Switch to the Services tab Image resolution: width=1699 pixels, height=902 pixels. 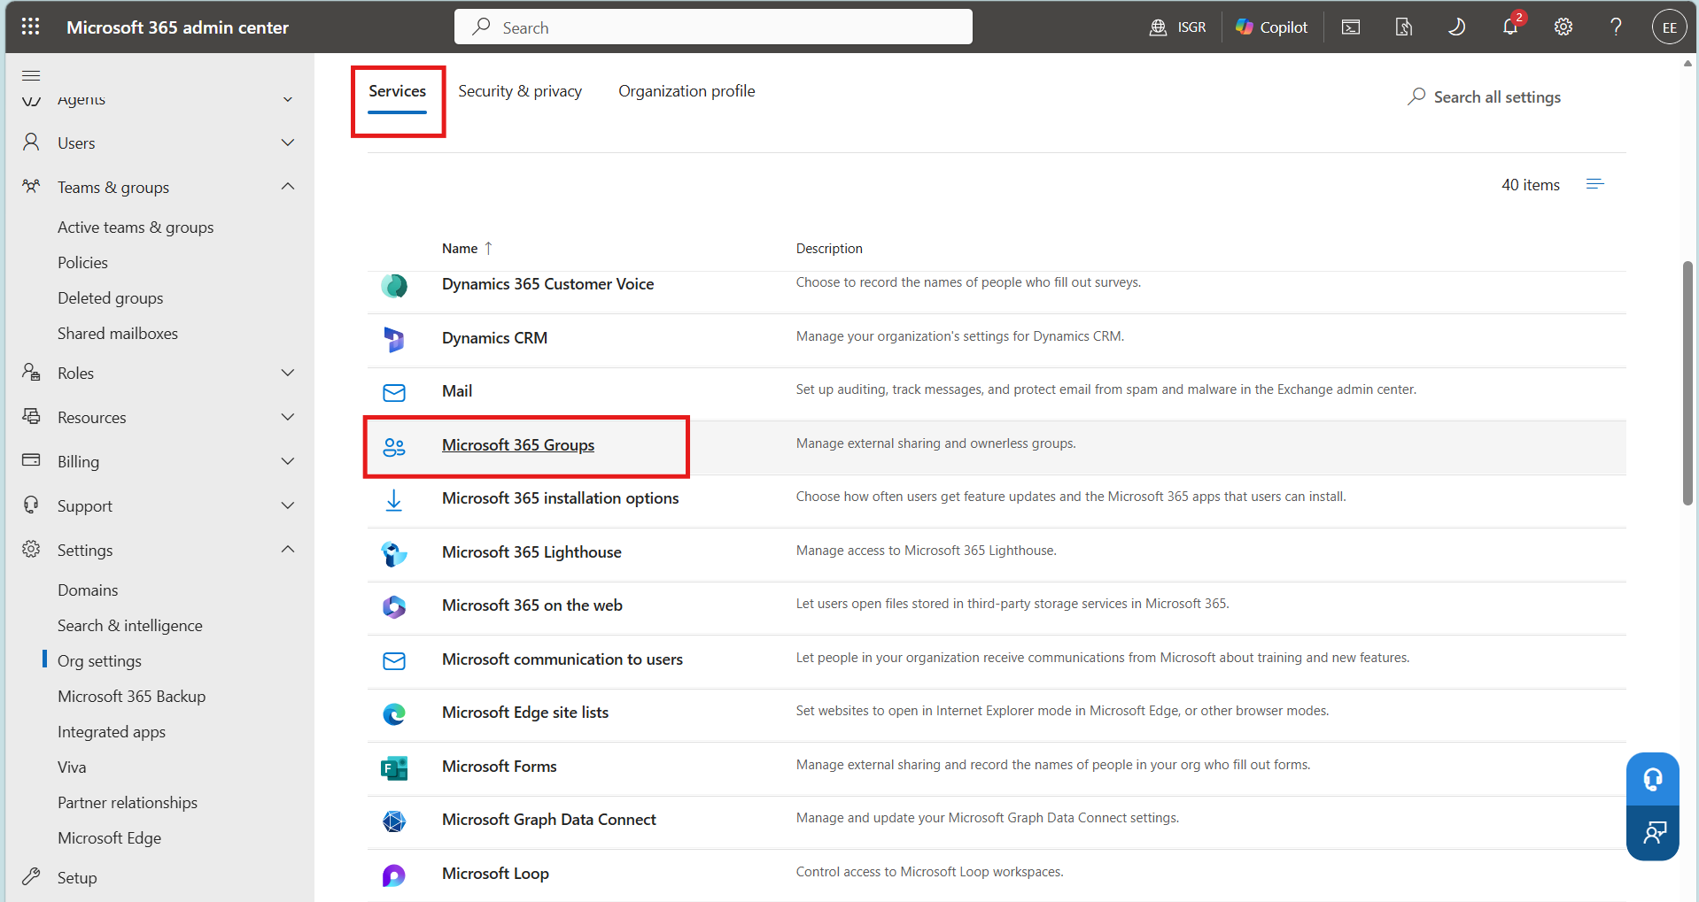pyautogui.click(x=397, y=91)
